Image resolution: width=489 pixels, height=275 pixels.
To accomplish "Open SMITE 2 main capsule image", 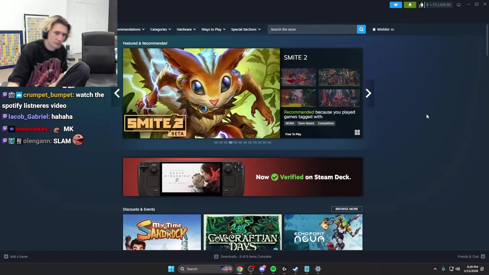I will (201, 93).
